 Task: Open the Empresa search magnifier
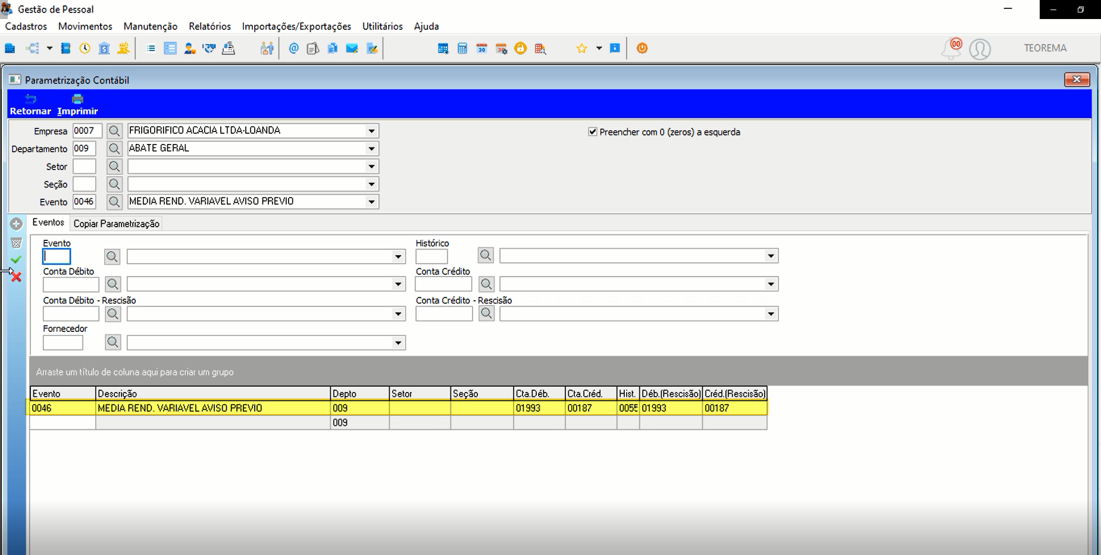point(114,131)
